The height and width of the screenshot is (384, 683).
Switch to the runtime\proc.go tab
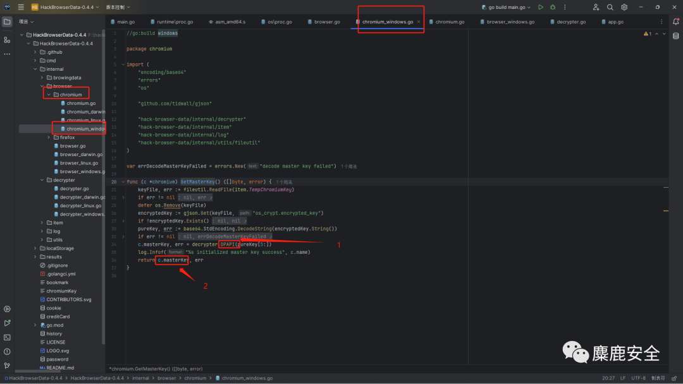(171, 21)
